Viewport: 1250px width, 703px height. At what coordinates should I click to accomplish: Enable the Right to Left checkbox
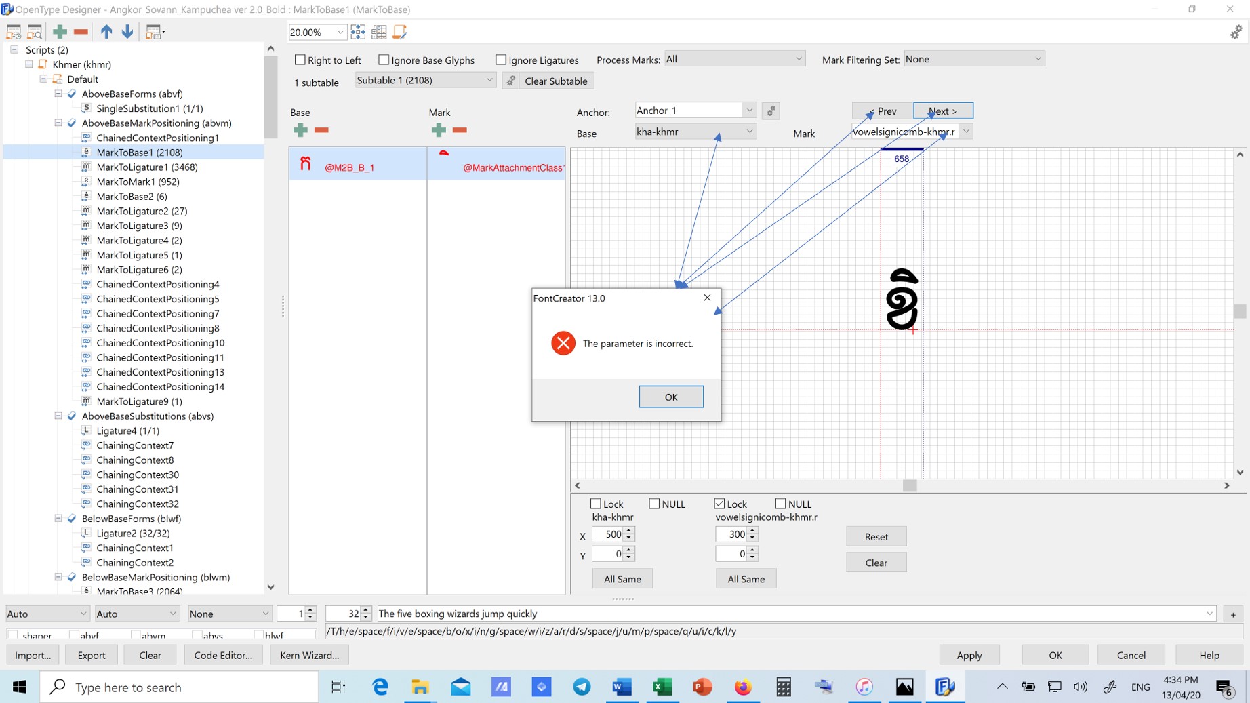[x=300, y=60]
